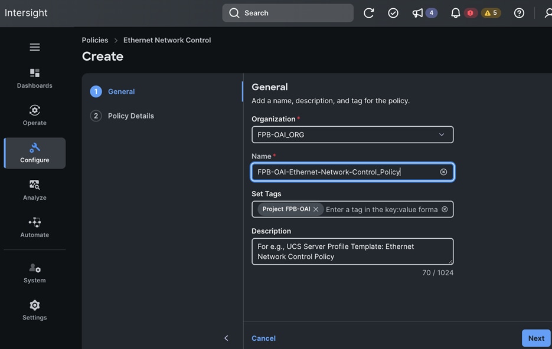The height and width of the screenshot is (349, 552).
Task: Open the Automate section
Action: tap(34, 228)
